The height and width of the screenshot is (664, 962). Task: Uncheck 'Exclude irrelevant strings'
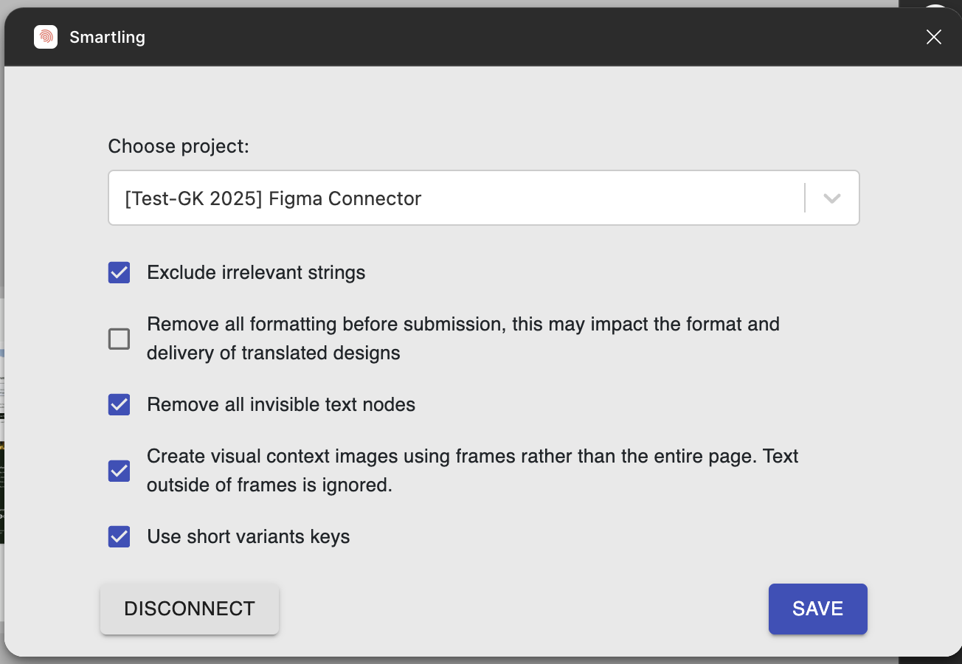(119, 272)
